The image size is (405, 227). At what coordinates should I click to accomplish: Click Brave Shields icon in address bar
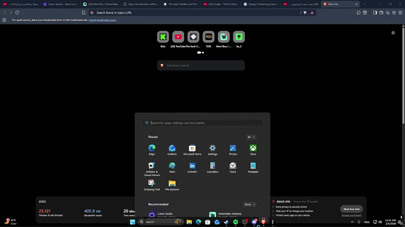[305, 13]
